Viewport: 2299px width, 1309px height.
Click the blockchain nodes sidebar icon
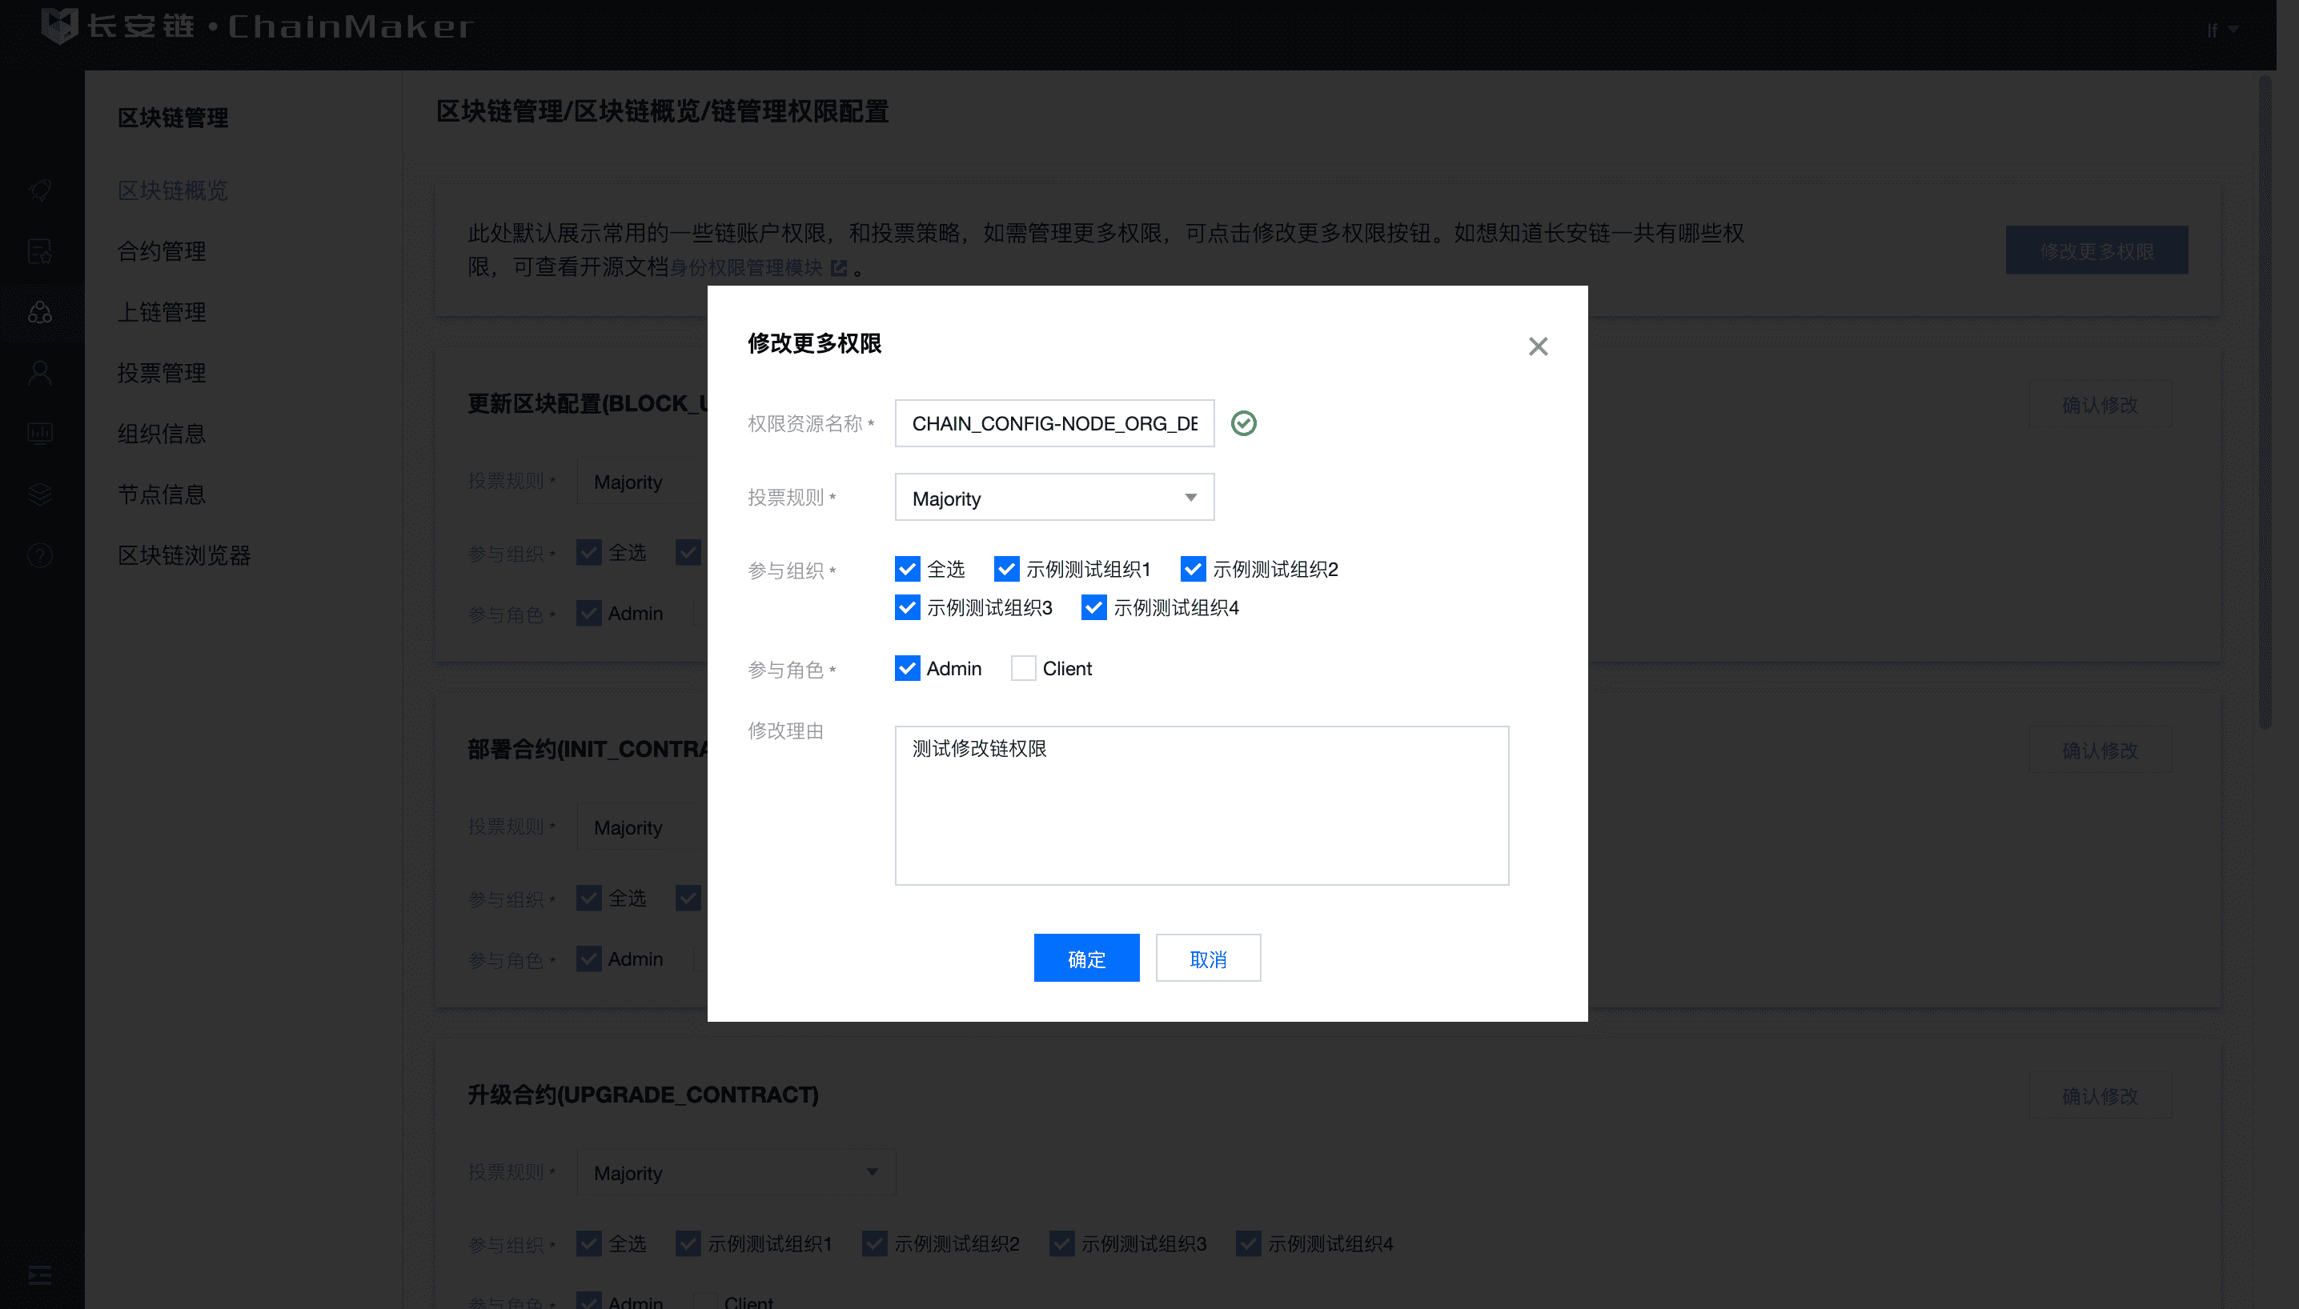39,312
